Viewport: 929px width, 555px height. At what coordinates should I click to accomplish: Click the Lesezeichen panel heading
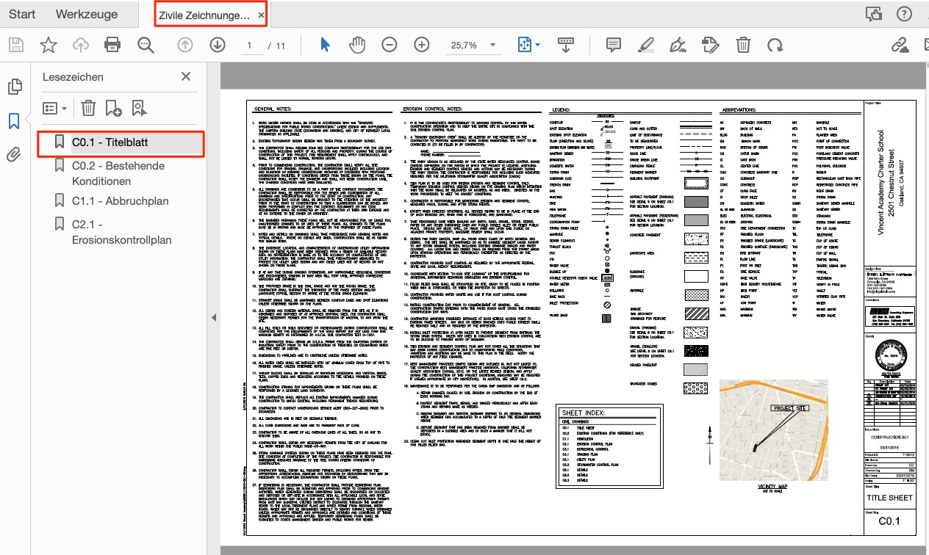73,76
